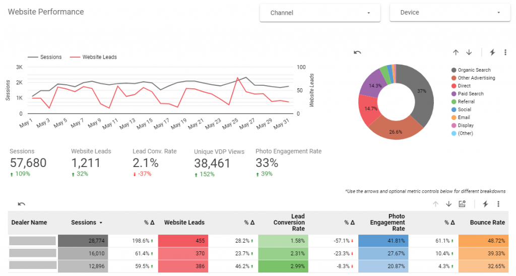Click the drill down arrow above the dealer table

tap(448, 204)
